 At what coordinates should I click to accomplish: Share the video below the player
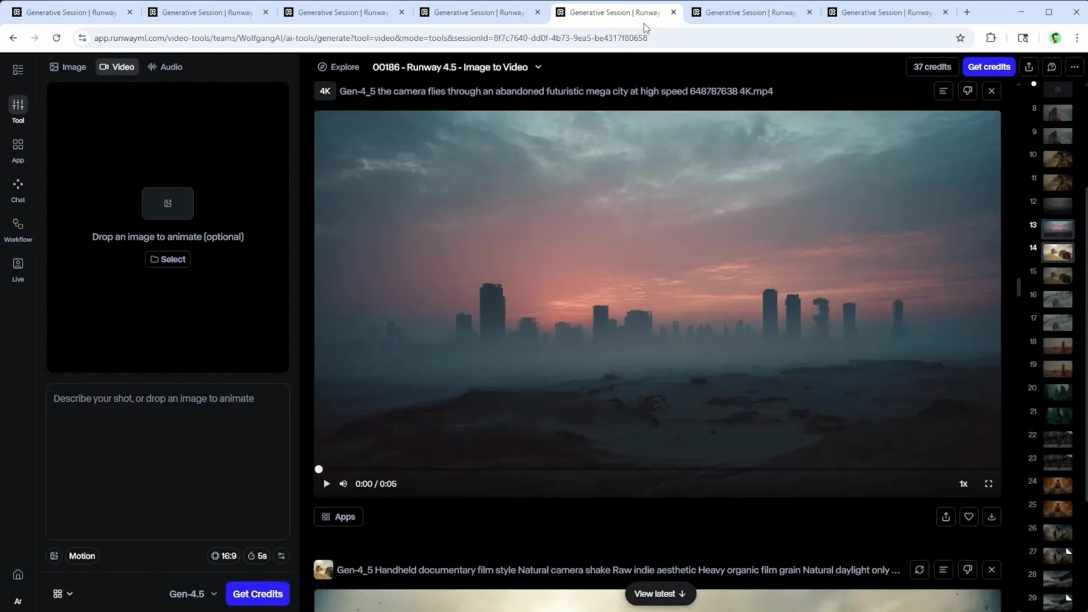946,517
